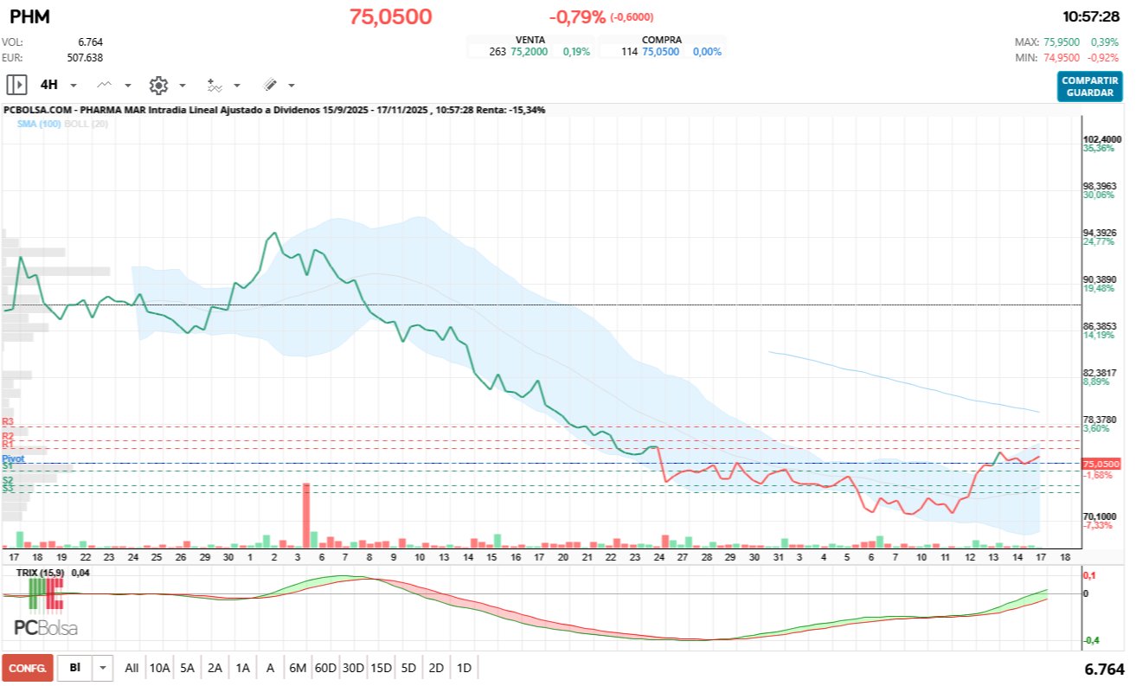Screen dimensions: 1136x686
Task: Select the drawing tools pencil icon
Action: (270, 84)
